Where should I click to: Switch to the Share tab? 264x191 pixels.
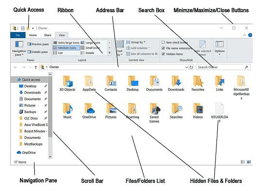pos(48,35)
